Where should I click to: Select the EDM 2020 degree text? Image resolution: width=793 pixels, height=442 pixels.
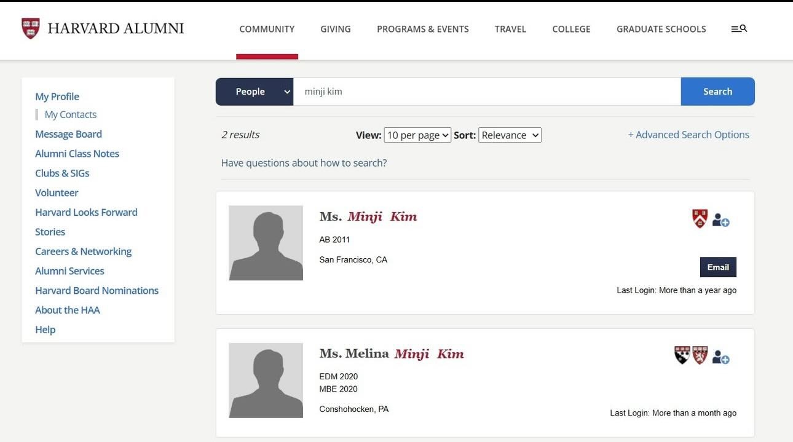click(x=338, y=377)
